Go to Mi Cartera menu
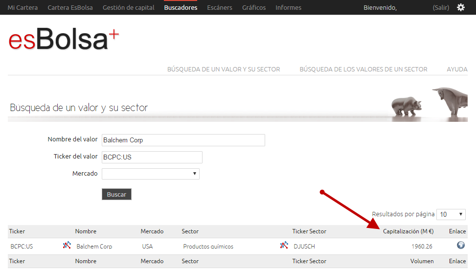 23,7
